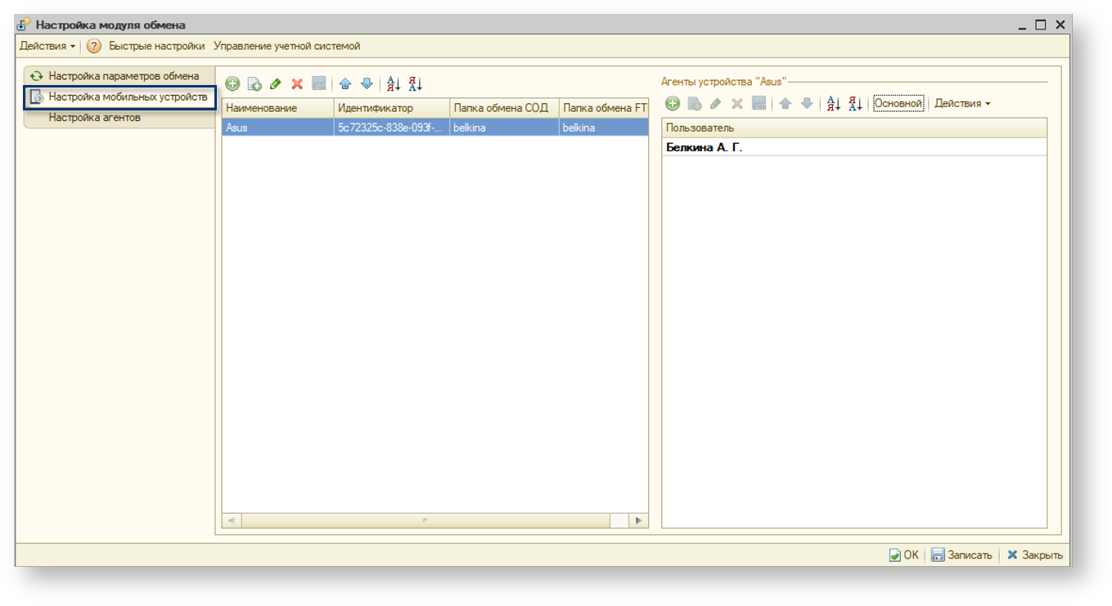Open Управление учетной системой
This screenshot has width=1112, height=606.
click(286, 47)
